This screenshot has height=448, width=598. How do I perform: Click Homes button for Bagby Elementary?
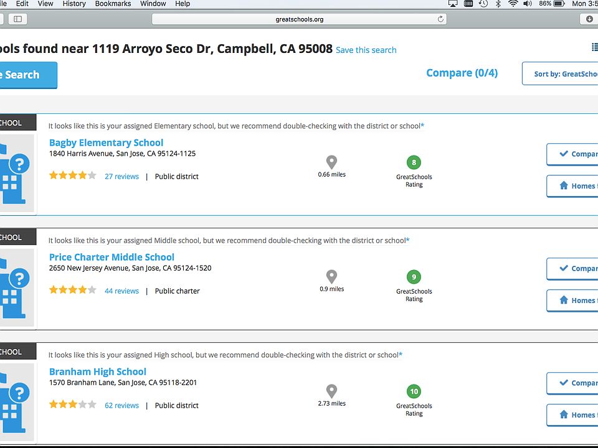coord(572,186)
